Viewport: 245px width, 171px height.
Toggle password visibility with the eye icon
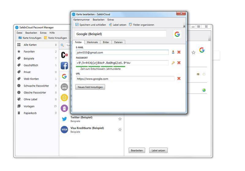coord(198,74)
